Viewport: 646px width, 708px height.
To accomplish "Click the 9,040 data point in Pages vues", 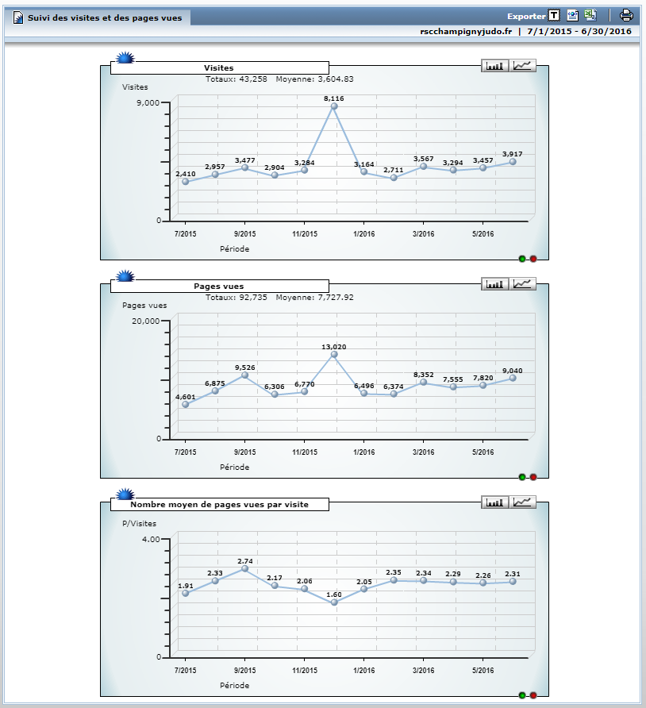I will pyautogui.click(x=513, y=379).
